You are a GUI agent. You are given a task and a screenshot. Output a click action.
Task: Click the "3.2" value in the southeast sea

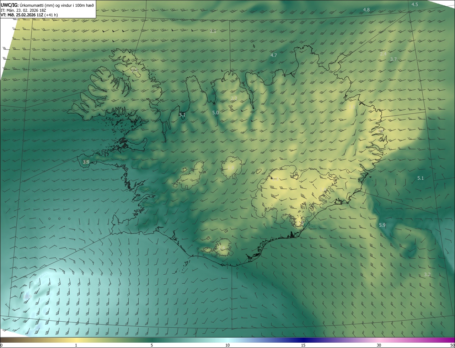(427, 274)
